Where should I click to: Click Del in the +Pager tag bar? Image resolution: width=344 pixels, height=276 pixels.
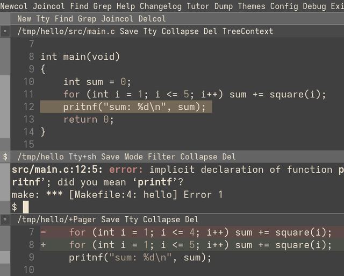click(192, 220)
